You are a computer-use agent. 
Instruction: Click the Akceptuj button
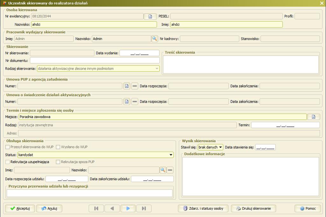[20, 208]
